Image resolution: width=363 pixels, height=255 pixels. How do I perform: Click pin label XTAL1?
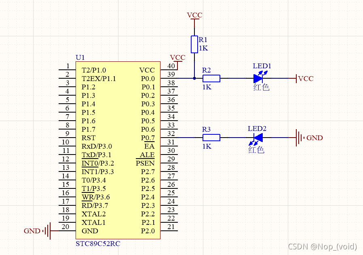click(x=93, y=223)
